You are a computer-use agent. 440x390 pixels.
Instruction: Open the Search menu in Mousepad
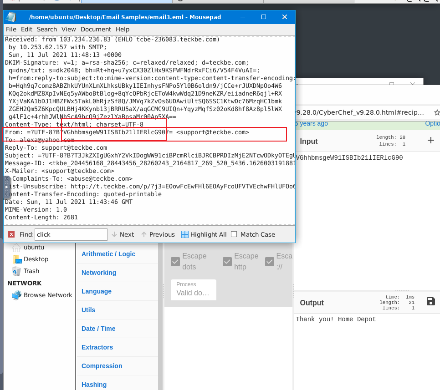pos(47,29)
